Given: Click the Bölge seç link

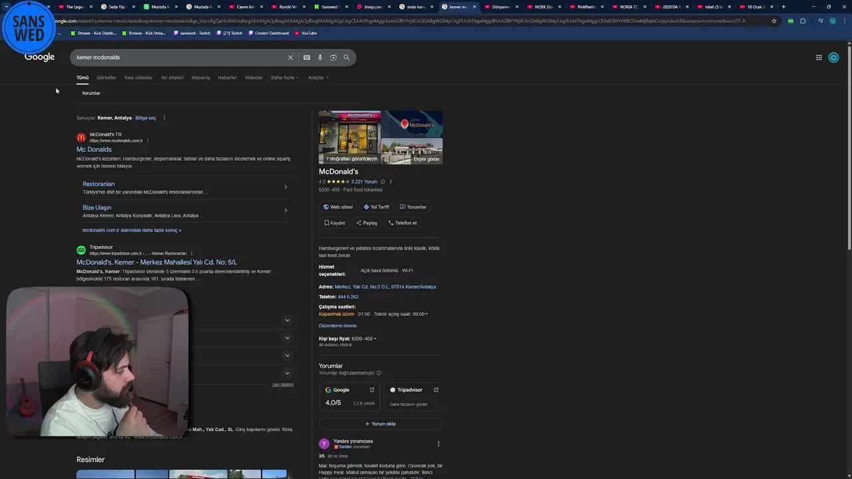Looking at the screenshot, I should click(146, 118).
